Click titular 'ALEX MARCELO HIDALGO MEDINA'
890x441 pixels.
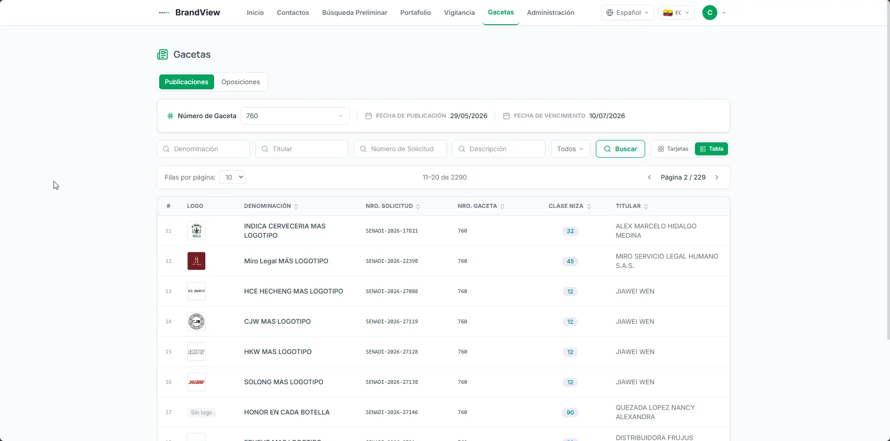coord(656,231)
